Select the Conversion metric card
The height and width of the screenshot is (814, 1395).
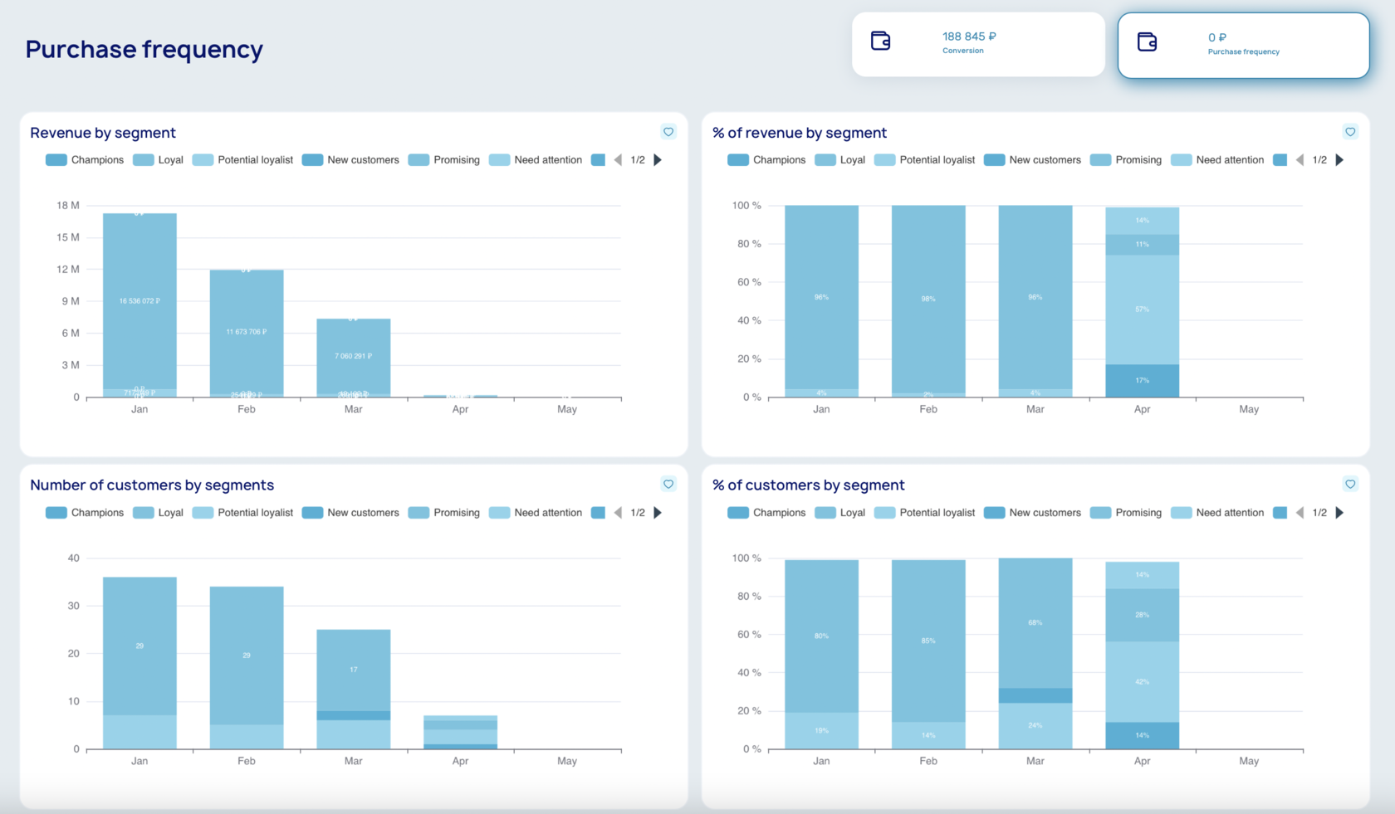[978, 44]
